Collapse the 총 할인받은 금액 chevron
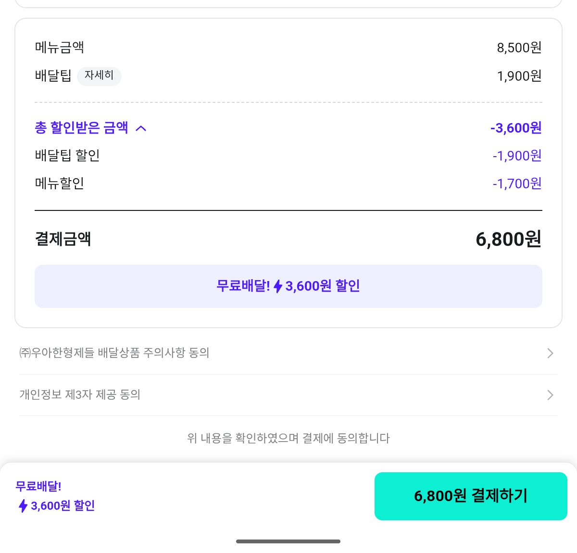The width and height of the screenshot is (577, 553). [141, 128]
